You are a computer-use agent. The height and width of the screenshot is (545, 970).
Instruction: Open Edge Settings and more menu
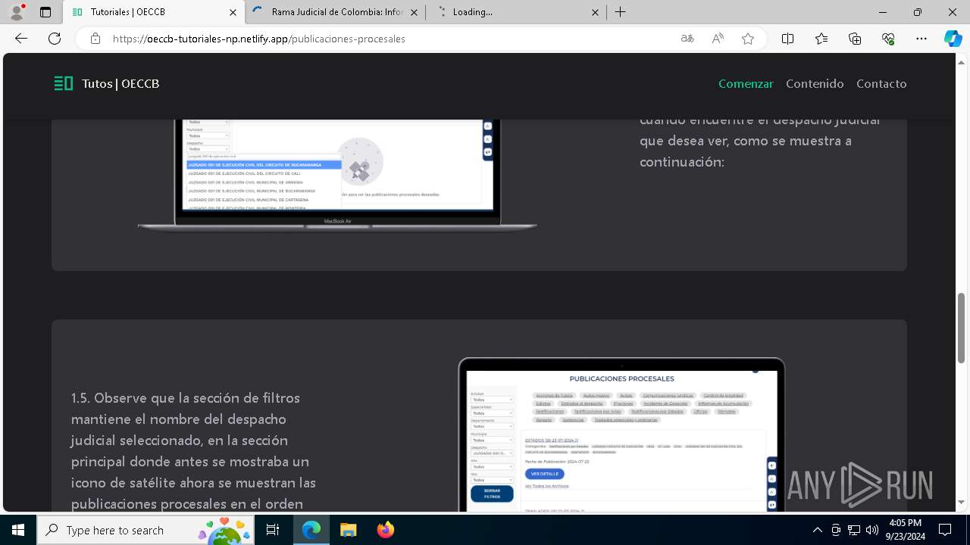[x=921, y=39]
